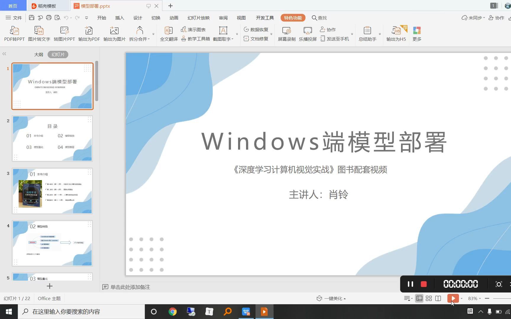This screenshot has width=511, height=319.
Task: Click zoom out minus on zoom slider
Action: 487,298
